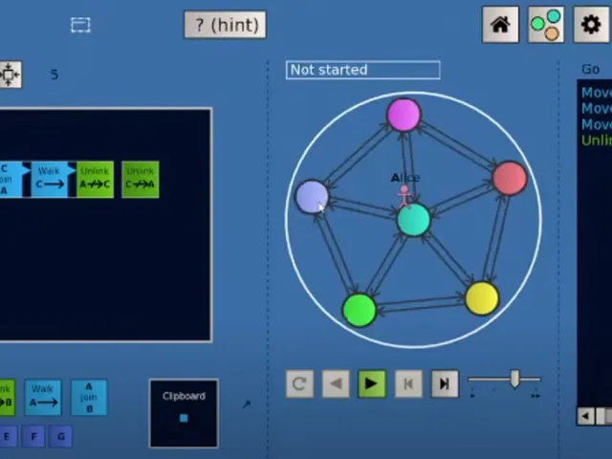Click the lavender node in graph
Image resolution: width=612 pixels, height=459 pixels.
pyautogui.click(x=312, y=196)
